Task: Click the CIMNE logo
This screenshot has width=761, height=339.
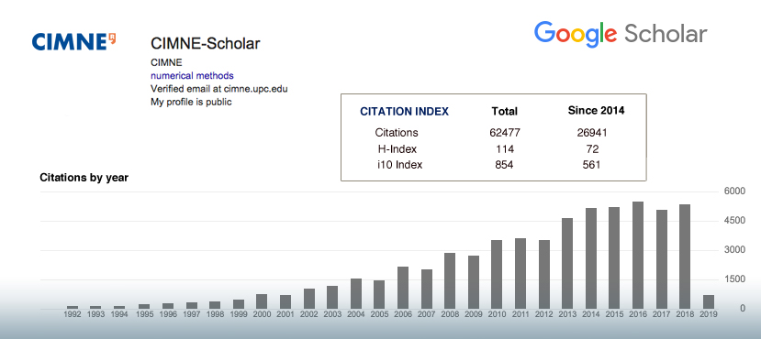Action: coord(73,41)
